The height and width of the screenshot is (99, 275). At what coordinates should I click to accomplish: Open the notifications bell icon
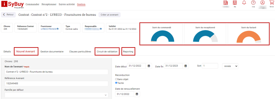(244, 3)
